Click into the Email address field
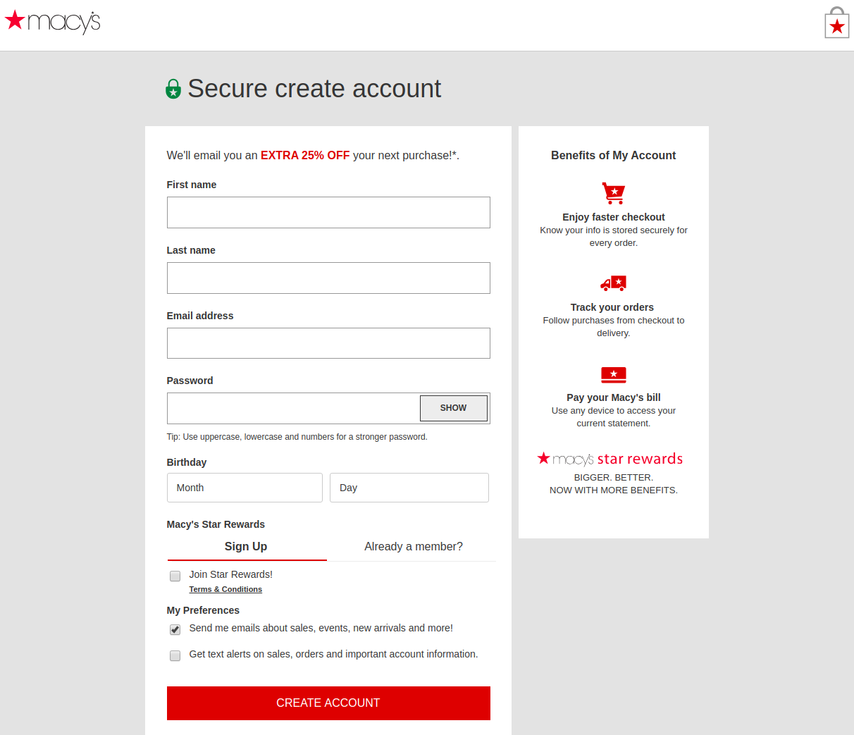This screenshot has height=735, width=854. [x=328, y=343]
